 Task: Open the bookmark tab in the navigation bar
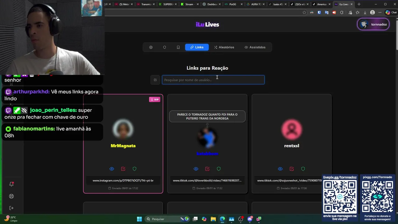click(x=178, y=47)
